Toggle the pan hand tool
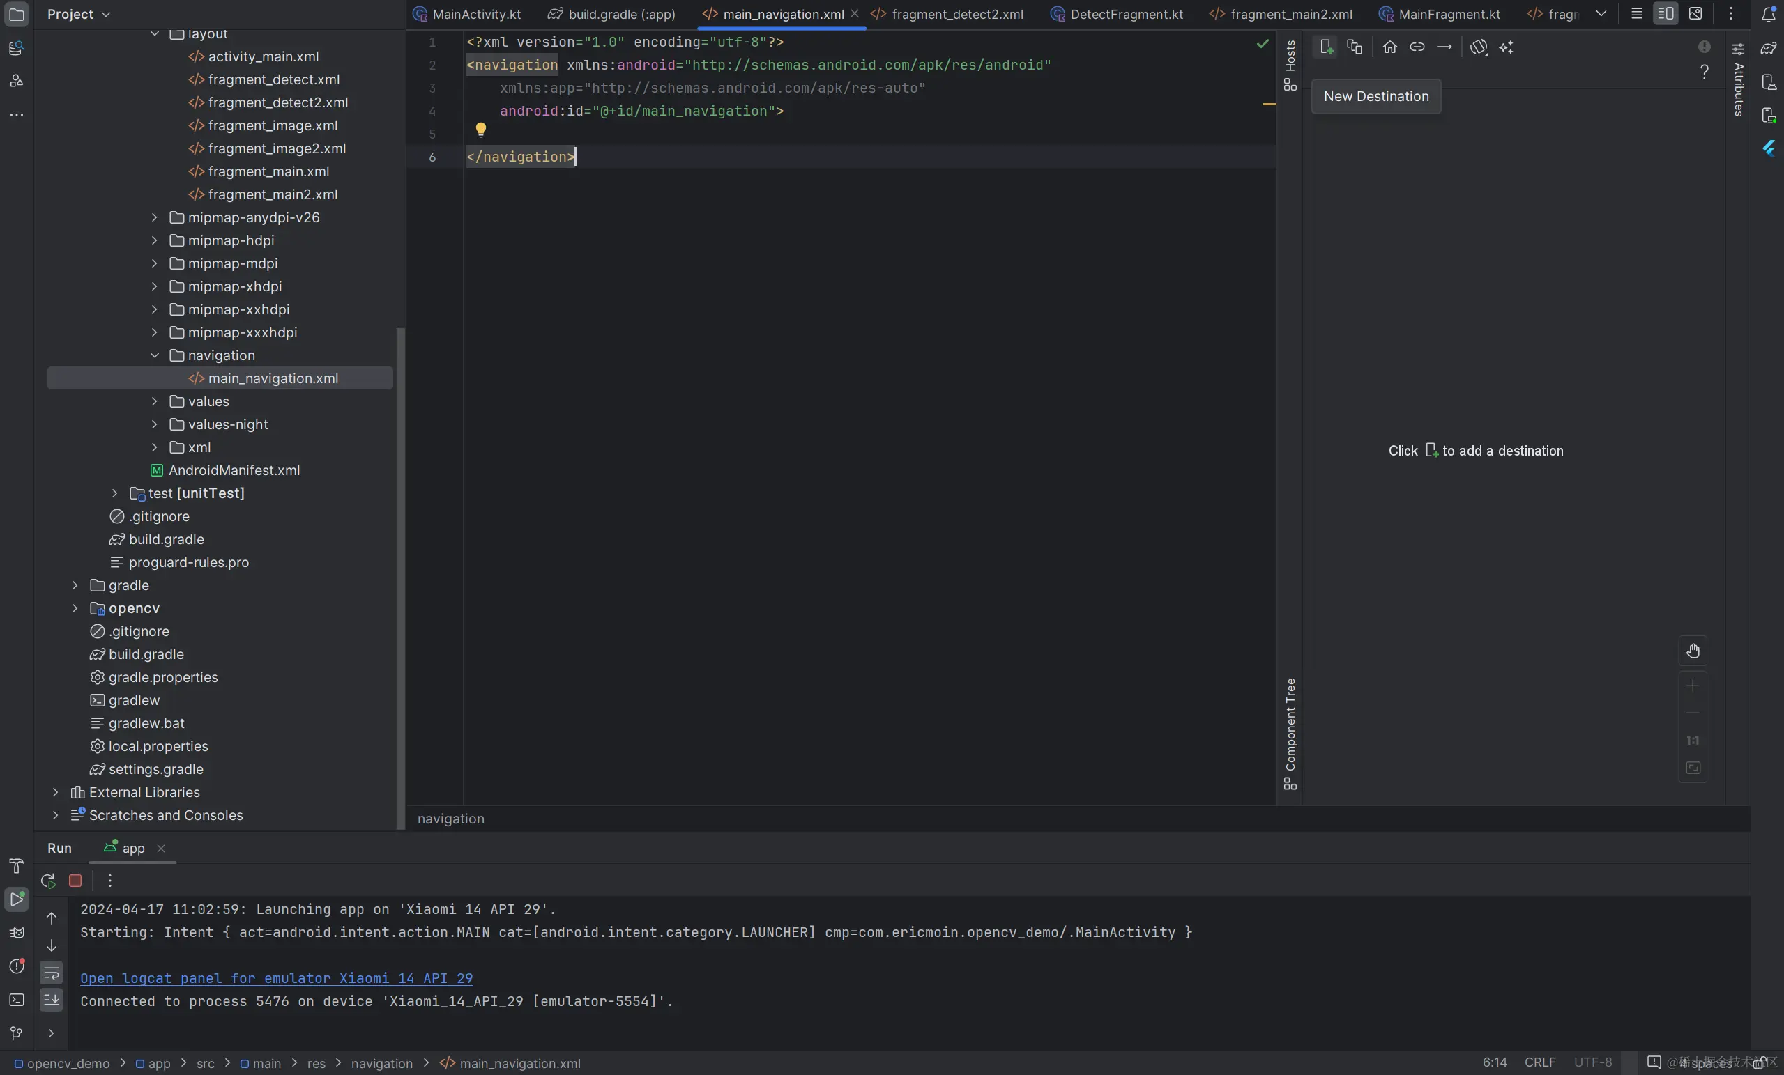Image resolution: width=1784 pixels, height=1075 pixels. (x=1692, y=651)
